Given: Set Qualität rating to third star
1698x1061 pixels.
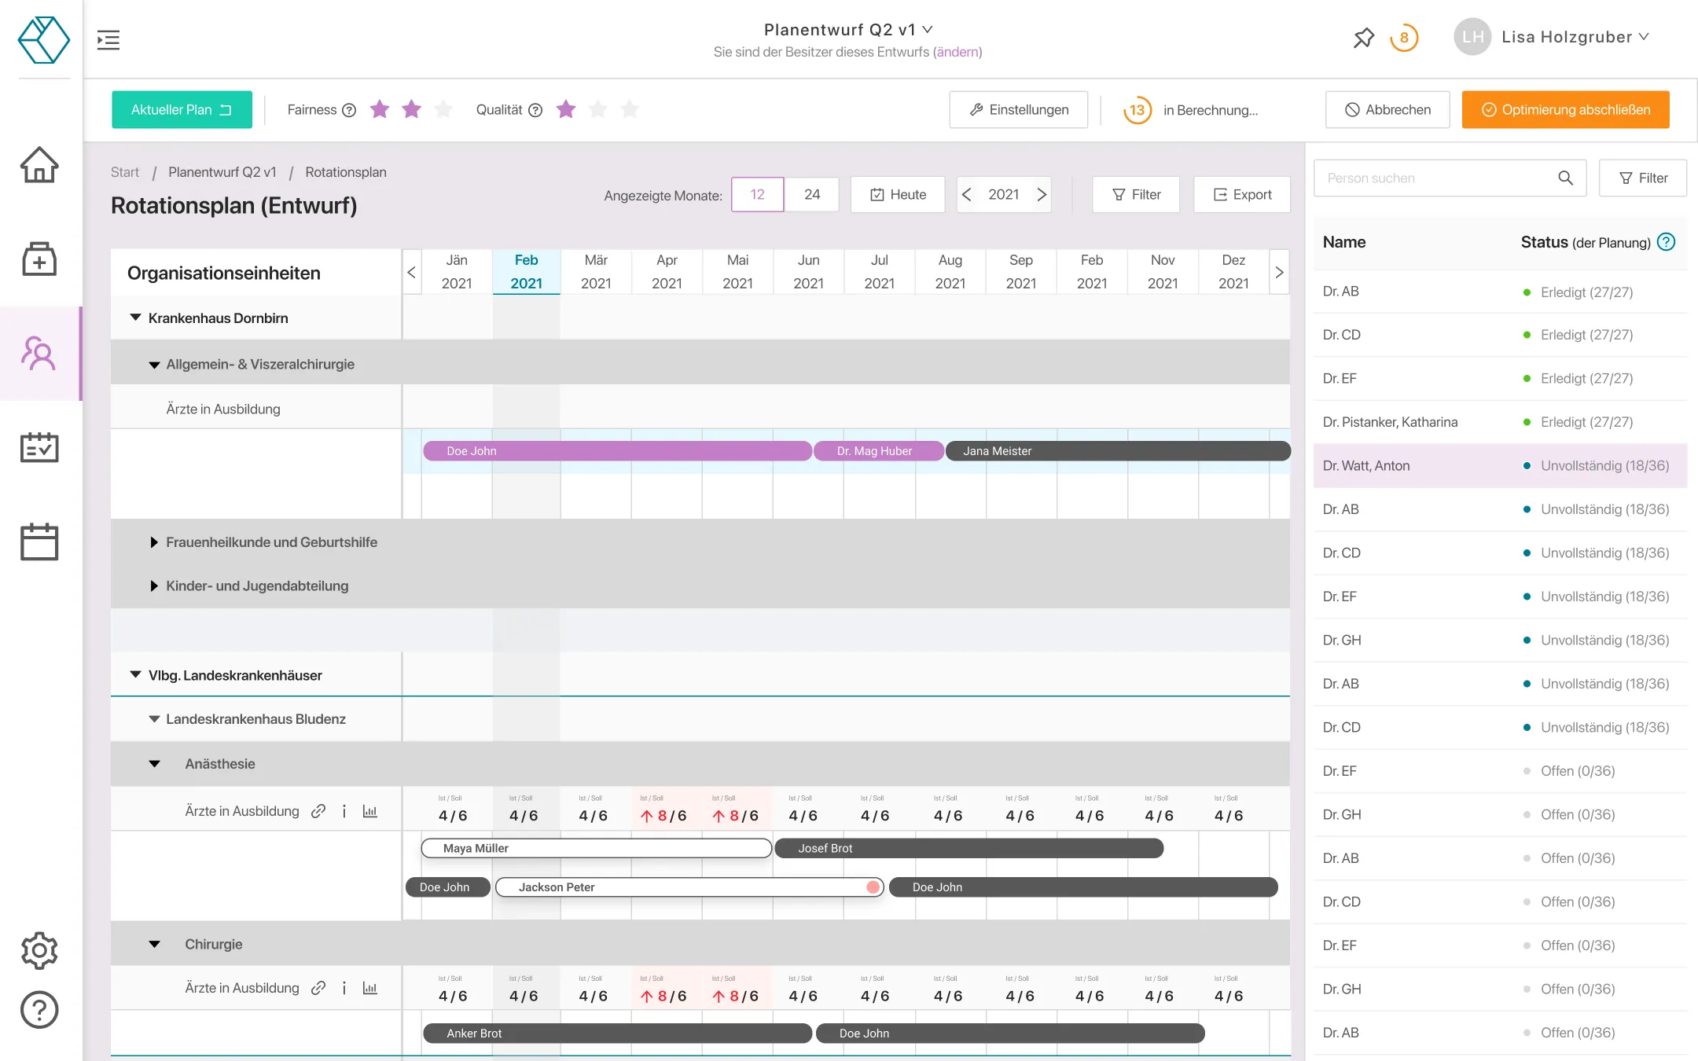Looking at the screenshot, I should (630, 109).
